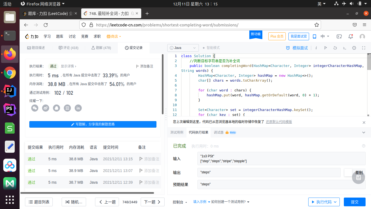Open Pocket save icon in toolbar
Image resolution: width=371 pixels, height=209 pixels.
click(x=355, y=25)
